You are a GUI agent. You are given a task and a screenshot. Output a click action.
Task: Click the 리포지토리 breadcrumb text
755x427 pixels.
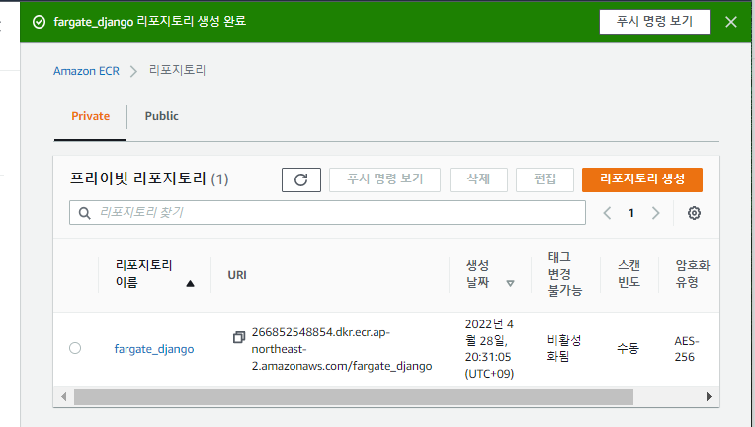177,71
